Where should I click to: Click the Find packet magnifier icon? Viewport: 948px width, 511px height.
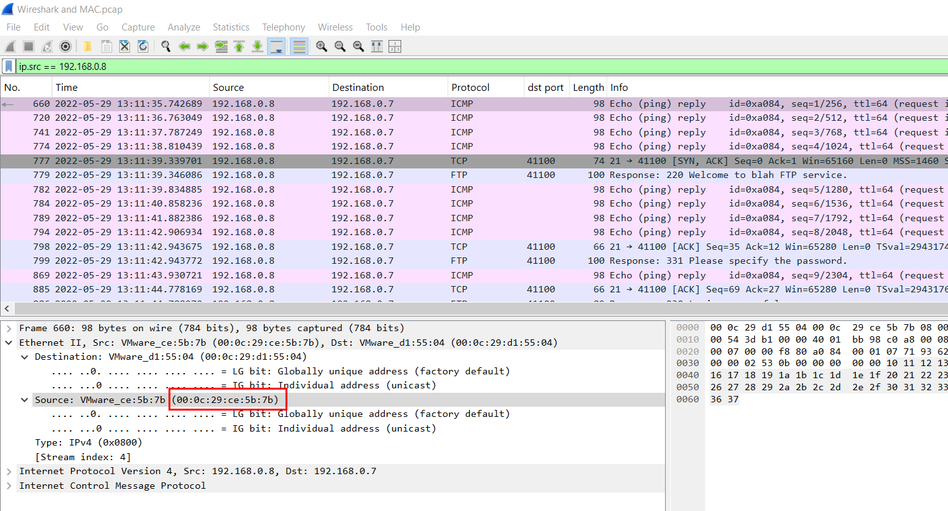pyautogui.click(x=166, y=46)
